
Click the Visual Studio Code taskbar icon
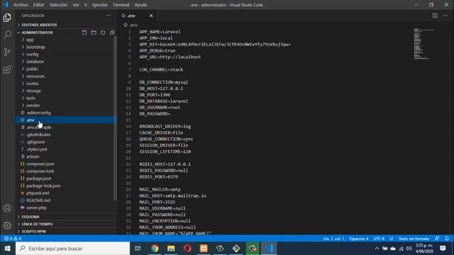point(269,249)
